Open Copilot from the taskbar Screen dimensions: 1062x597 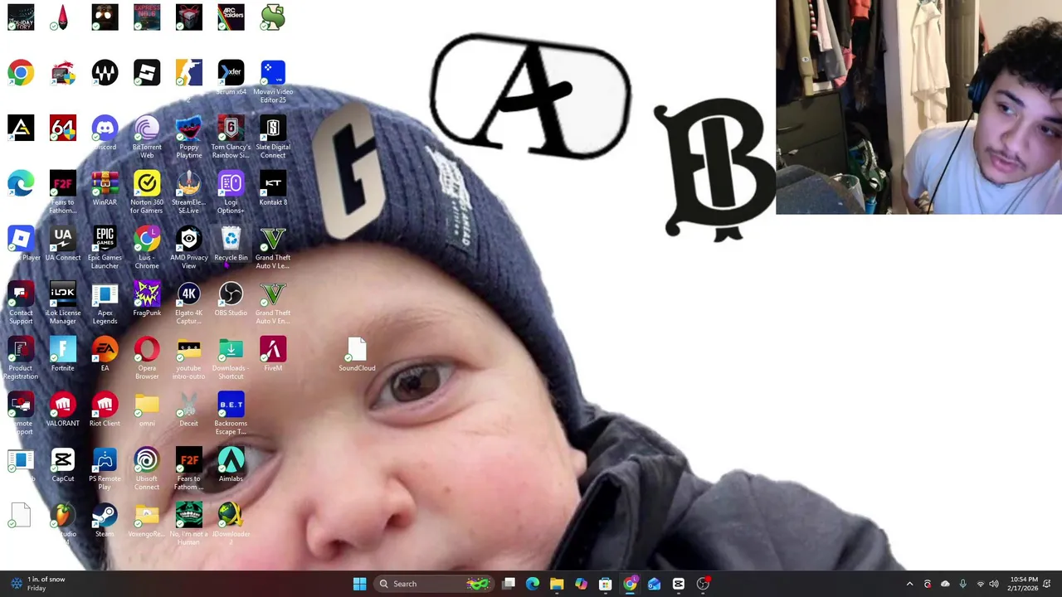coord(581,584)
